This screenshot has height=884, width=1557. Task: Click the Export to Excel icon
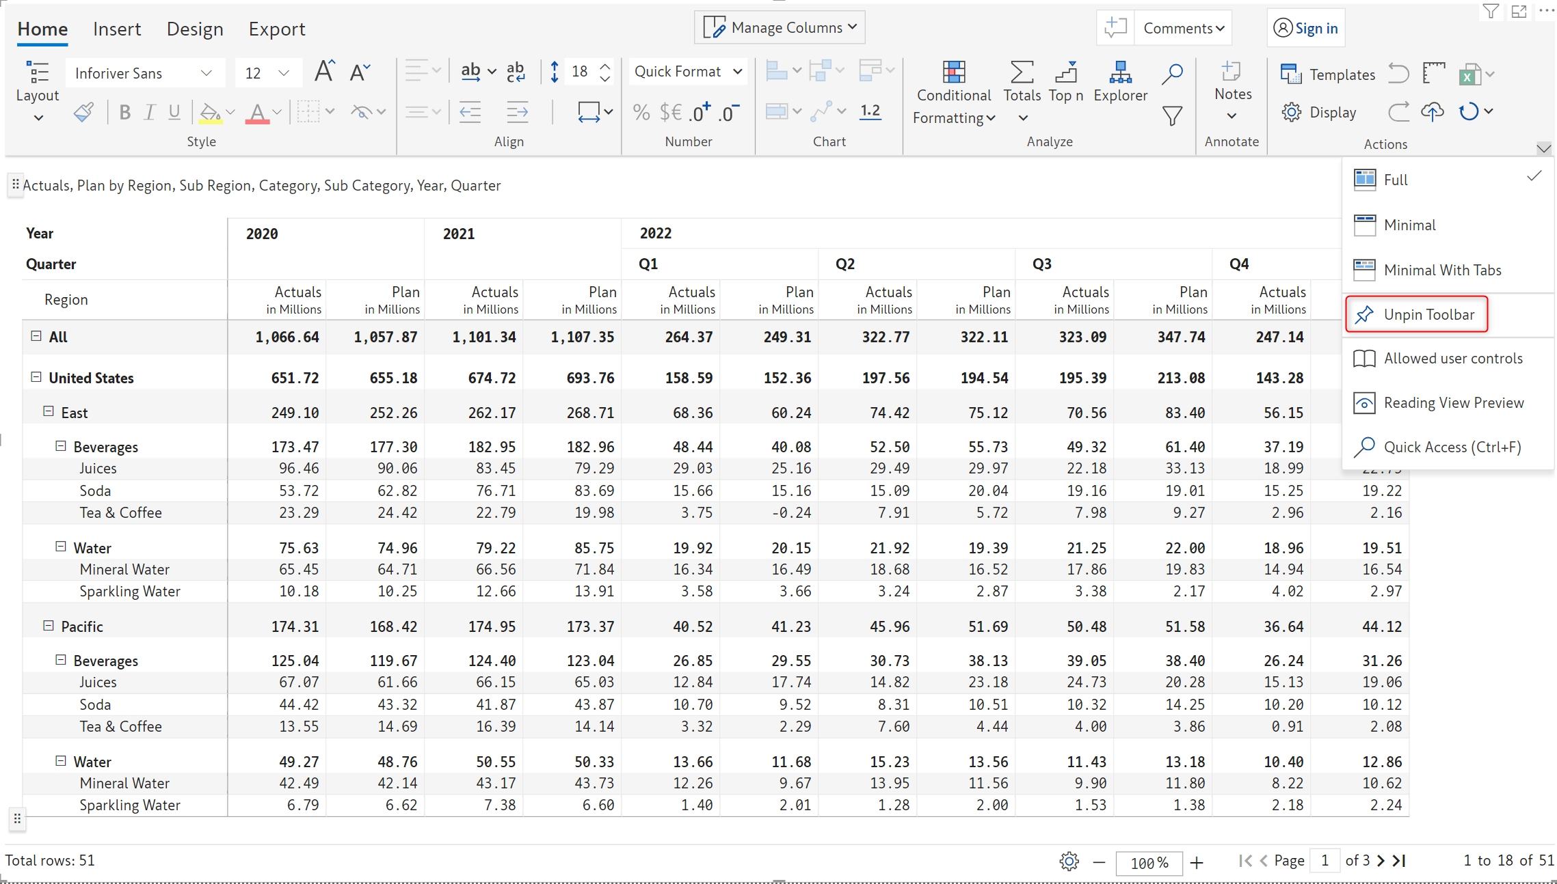pos(1469,74)
